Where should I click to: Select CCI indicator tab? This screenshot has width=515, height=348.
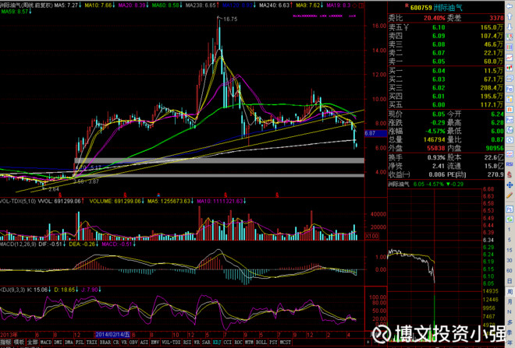pos(228,343)
